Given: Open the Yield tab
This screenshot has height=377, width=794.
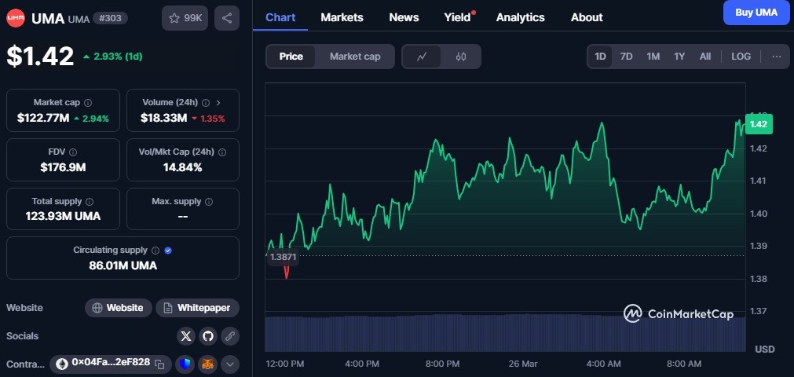Looking at the screenshot, I should point(457,18).
